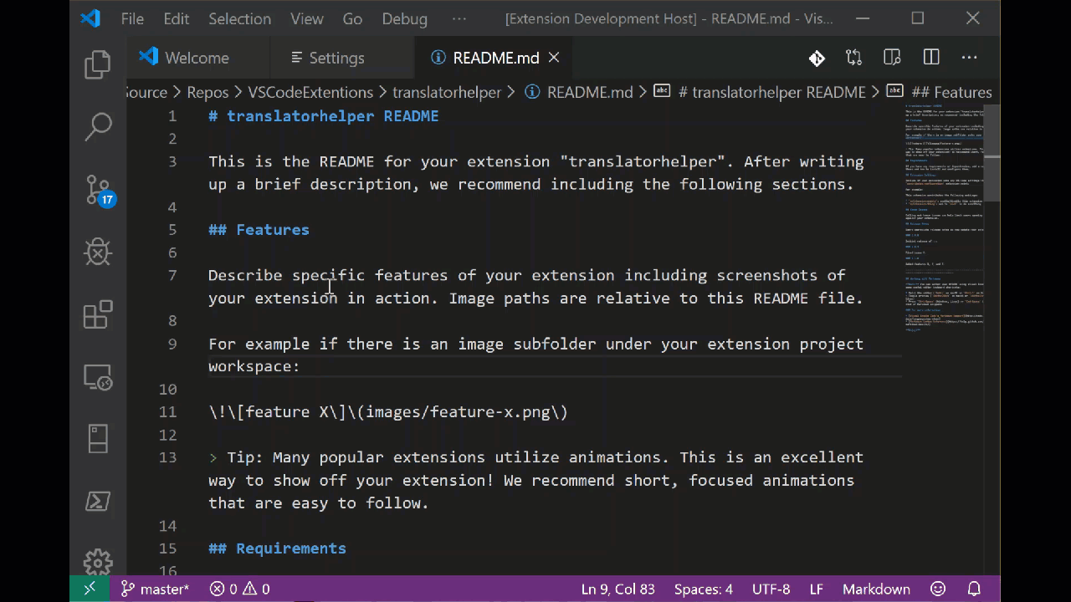Image resolution: width=1071 pixels, height=602 pixels.
Task: Click Ln 9, Col 83 to go to line
Action: pos(618,589)
